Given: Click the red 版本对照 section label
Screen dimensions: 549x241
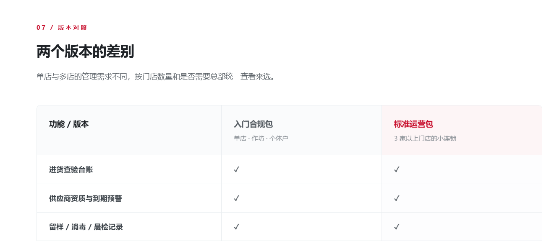Looking at the screenshot, I should point(72,28).
